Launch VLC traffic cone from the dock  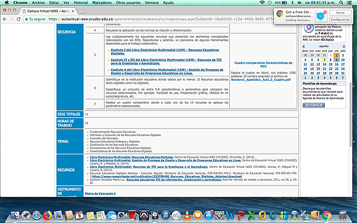coord(187,215)
